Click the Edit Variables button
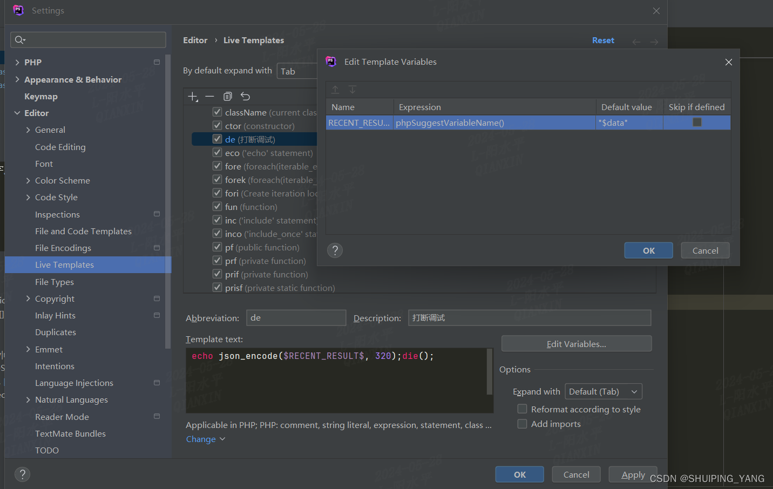This screenshot has width=773, height=489. point(577,344)
